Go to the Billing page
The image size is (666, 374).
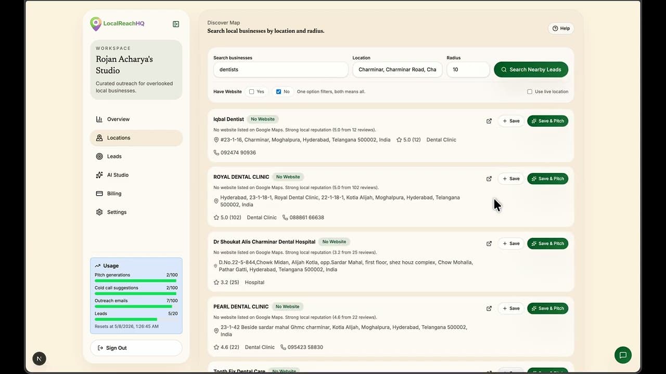113,193
